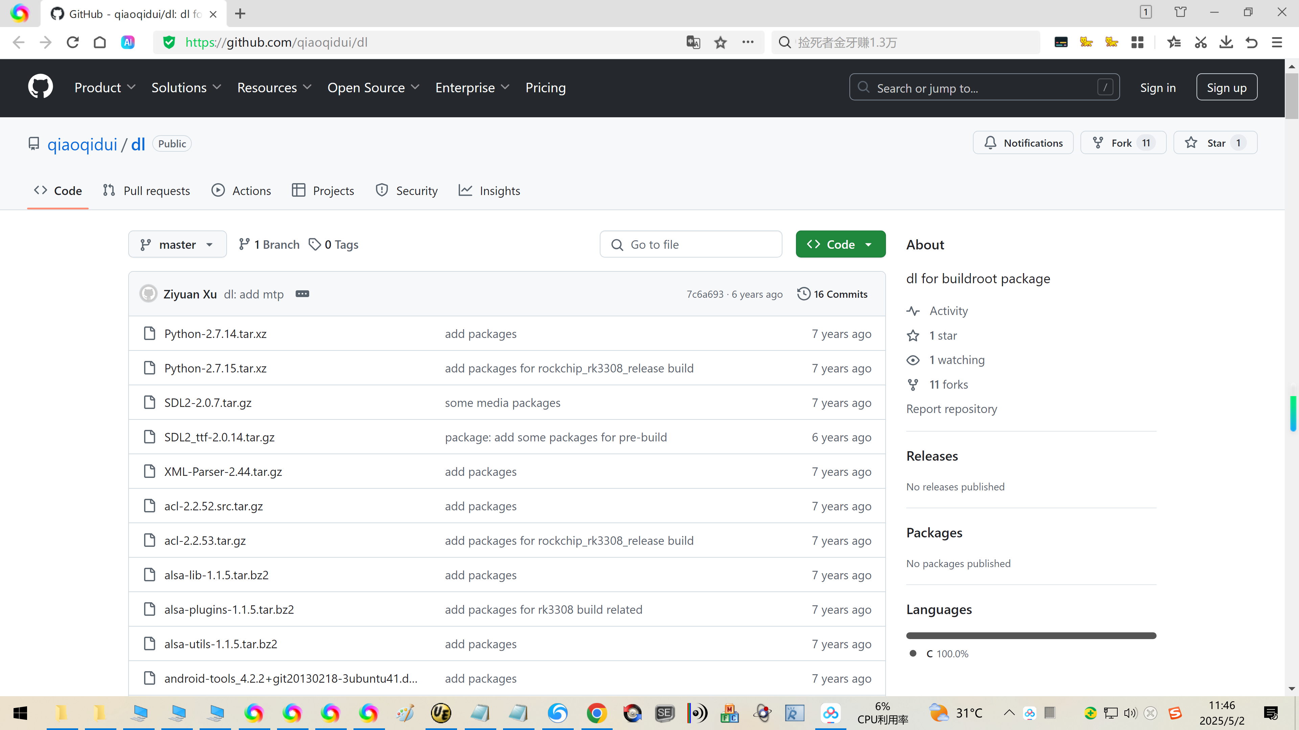Viewport: 1299px width, 730px height.
Task: Open the Insights tab
Action: [489, 190]
